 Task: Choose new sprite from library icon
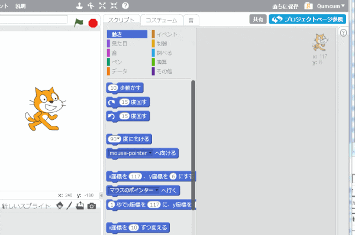pyautogui.click(x=60, y=205)
